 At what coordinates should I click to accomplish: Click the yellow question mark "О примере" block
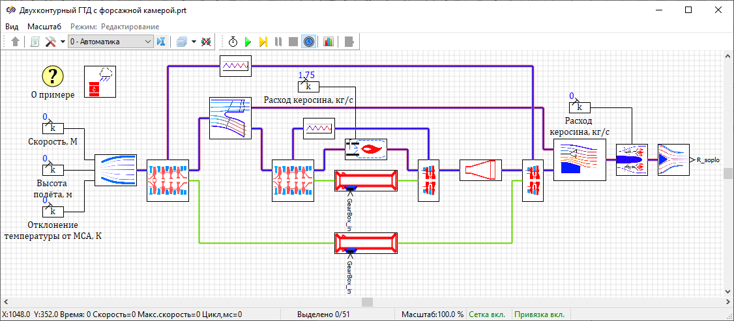click(x=53, y=77)
